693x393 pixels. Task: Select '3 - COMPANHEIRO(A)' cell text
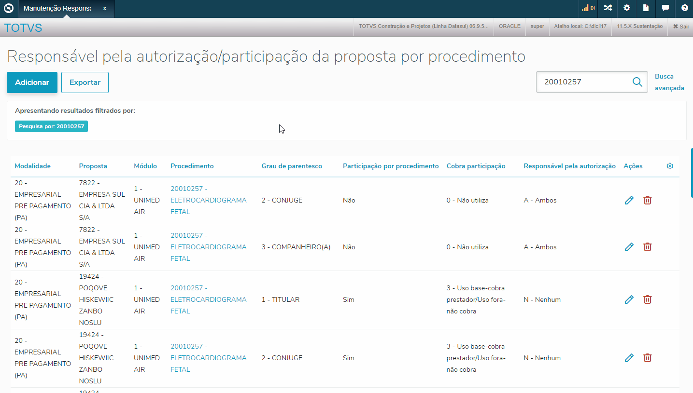(296, 247)
